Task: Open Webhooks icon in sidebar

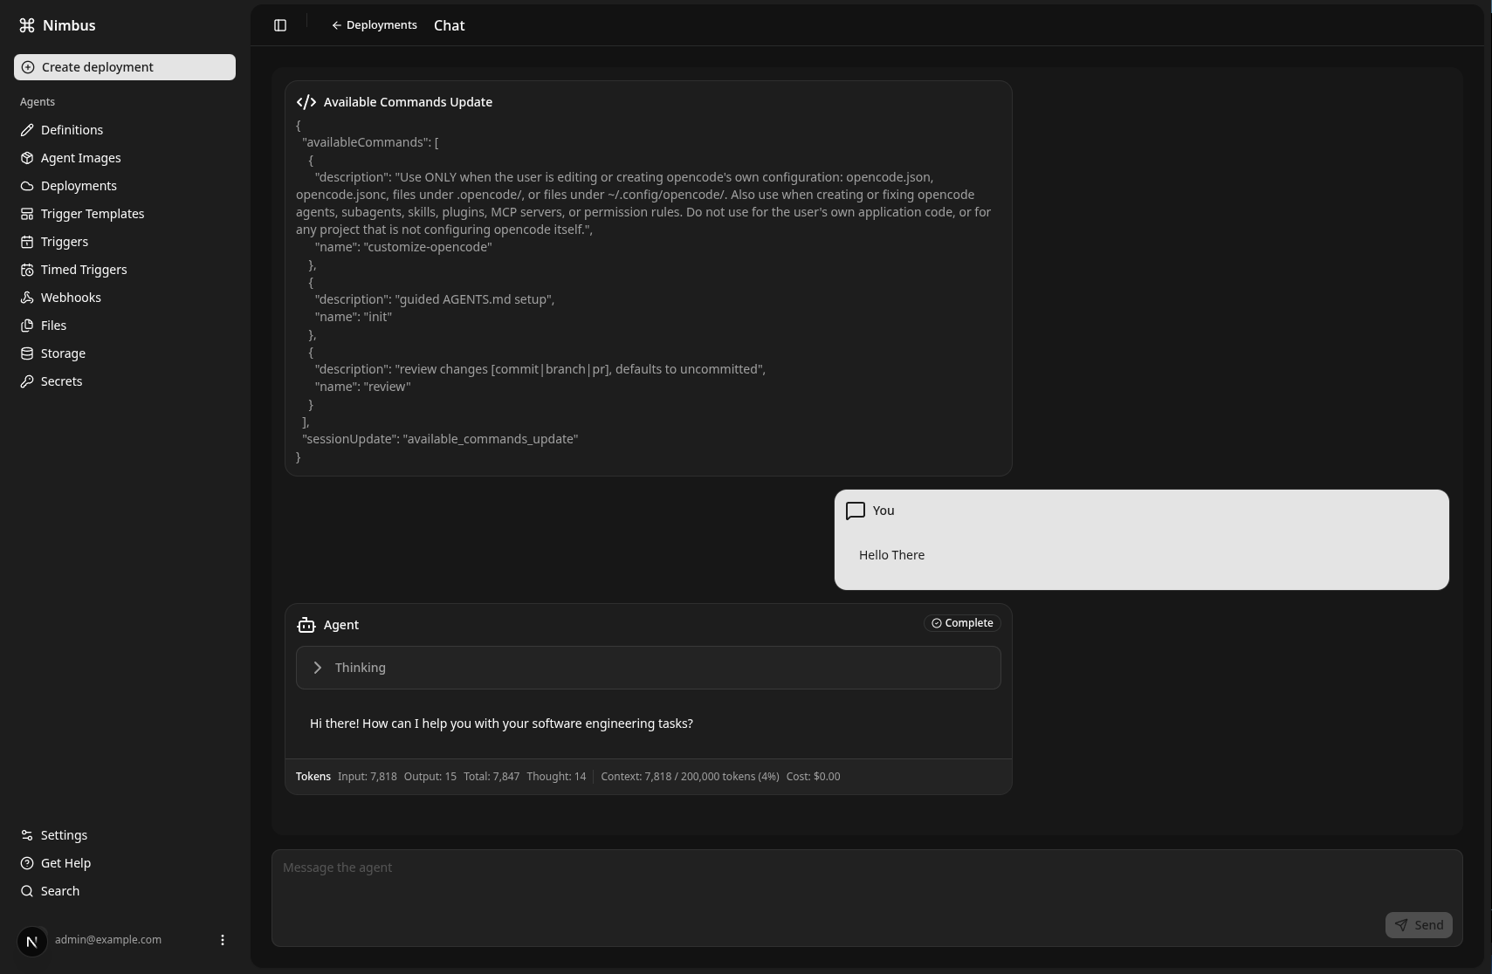Action: pos(27,298)
